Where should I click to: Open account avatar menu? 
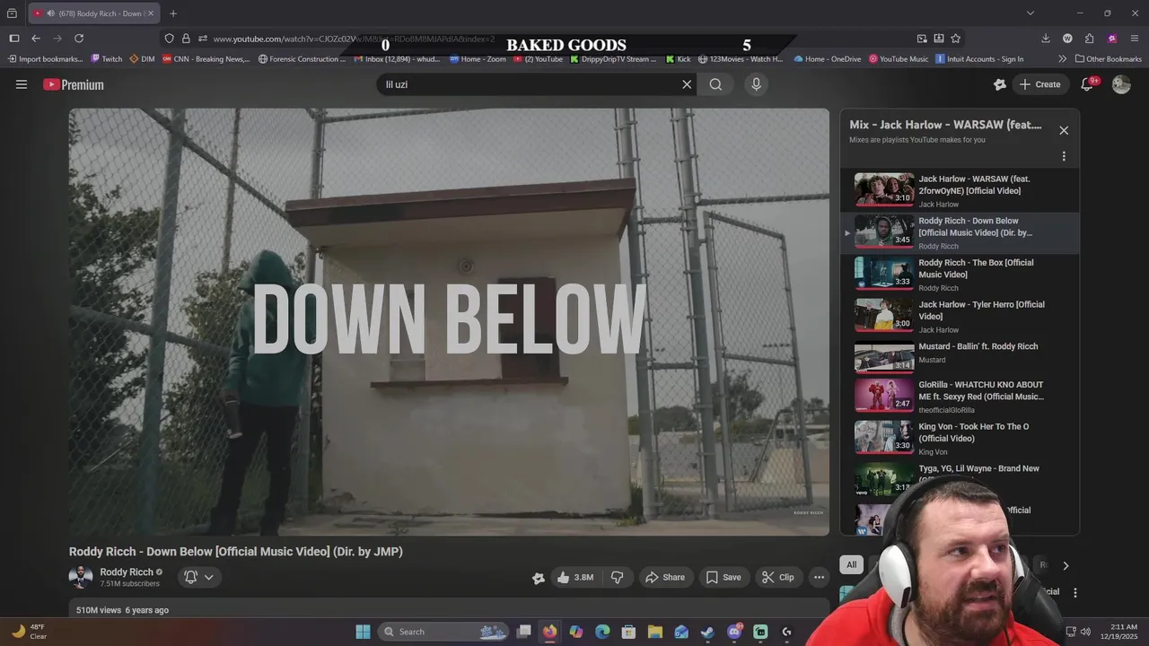(x=1121, y=84)
